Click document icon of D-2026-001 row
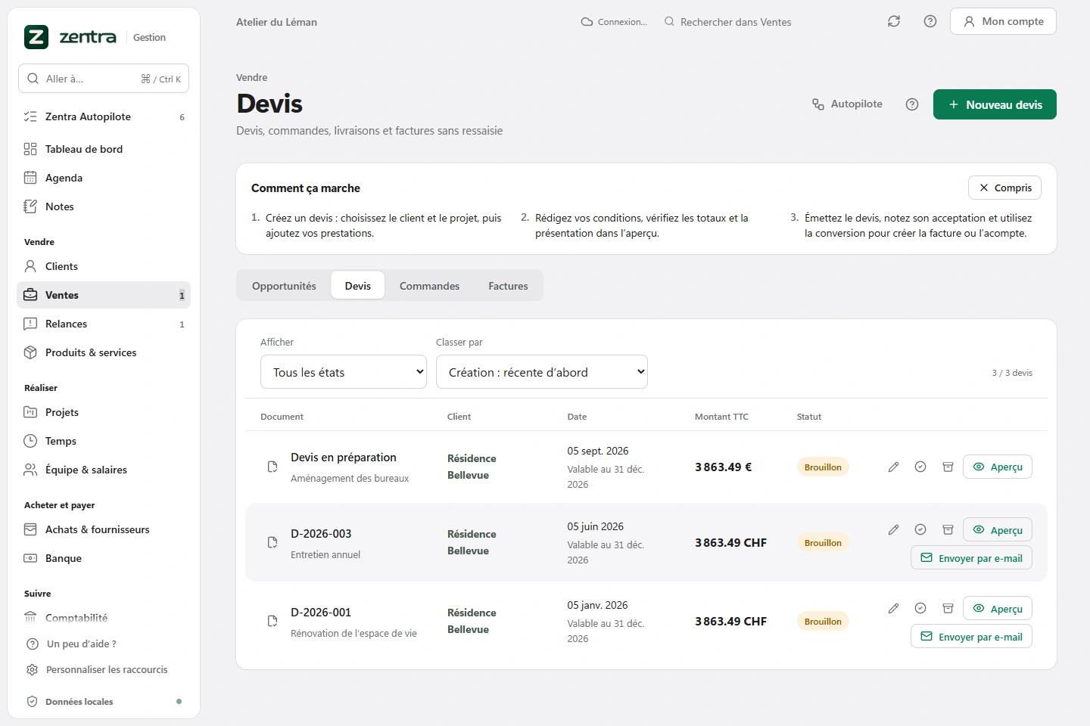Screen dimensions: 1090x726 coord(272,621)
